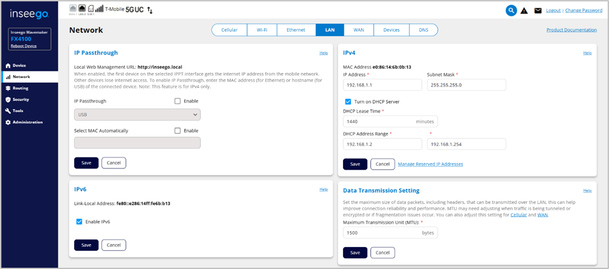Viewport: 609px width, 269px height.
Task: Click the cellular signal bars icon
Action: (100, 10)
